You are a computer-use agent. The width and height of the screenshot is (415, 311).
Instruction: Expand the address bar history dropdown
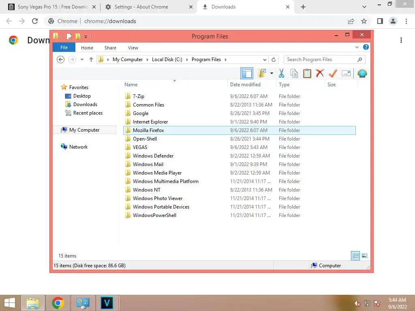(x=264, y=60)
